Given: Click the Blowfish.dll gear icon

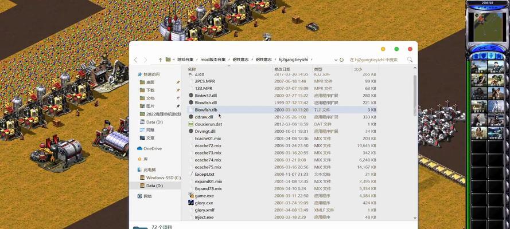Looking at the screenshot, I should pyautogui.click(x=191, y=102).
